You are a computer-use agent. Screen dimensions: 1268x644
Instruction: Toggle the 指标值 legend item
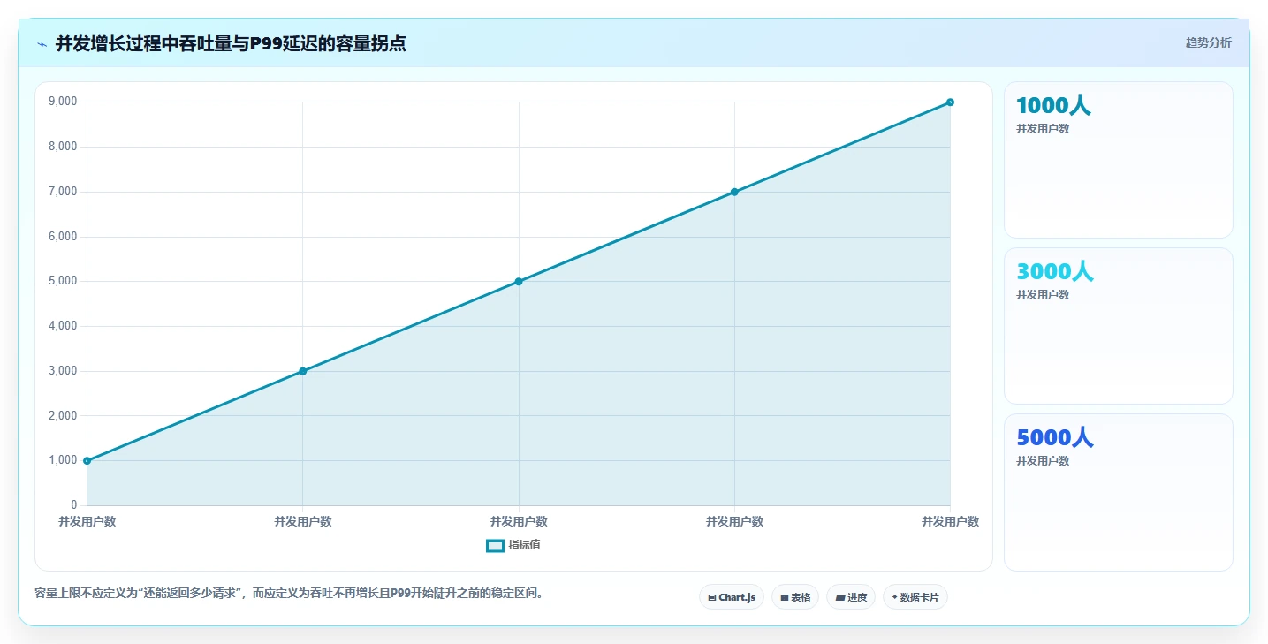tap(513, 545)
